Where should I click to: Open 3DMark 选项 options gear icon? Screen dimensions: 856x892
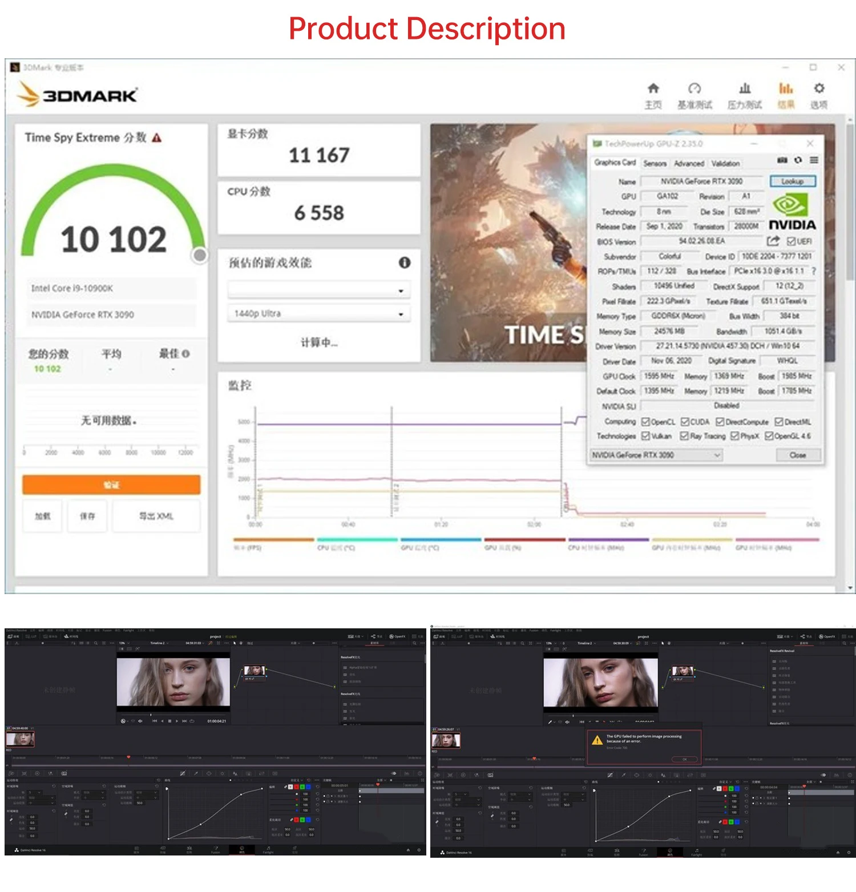819,88
